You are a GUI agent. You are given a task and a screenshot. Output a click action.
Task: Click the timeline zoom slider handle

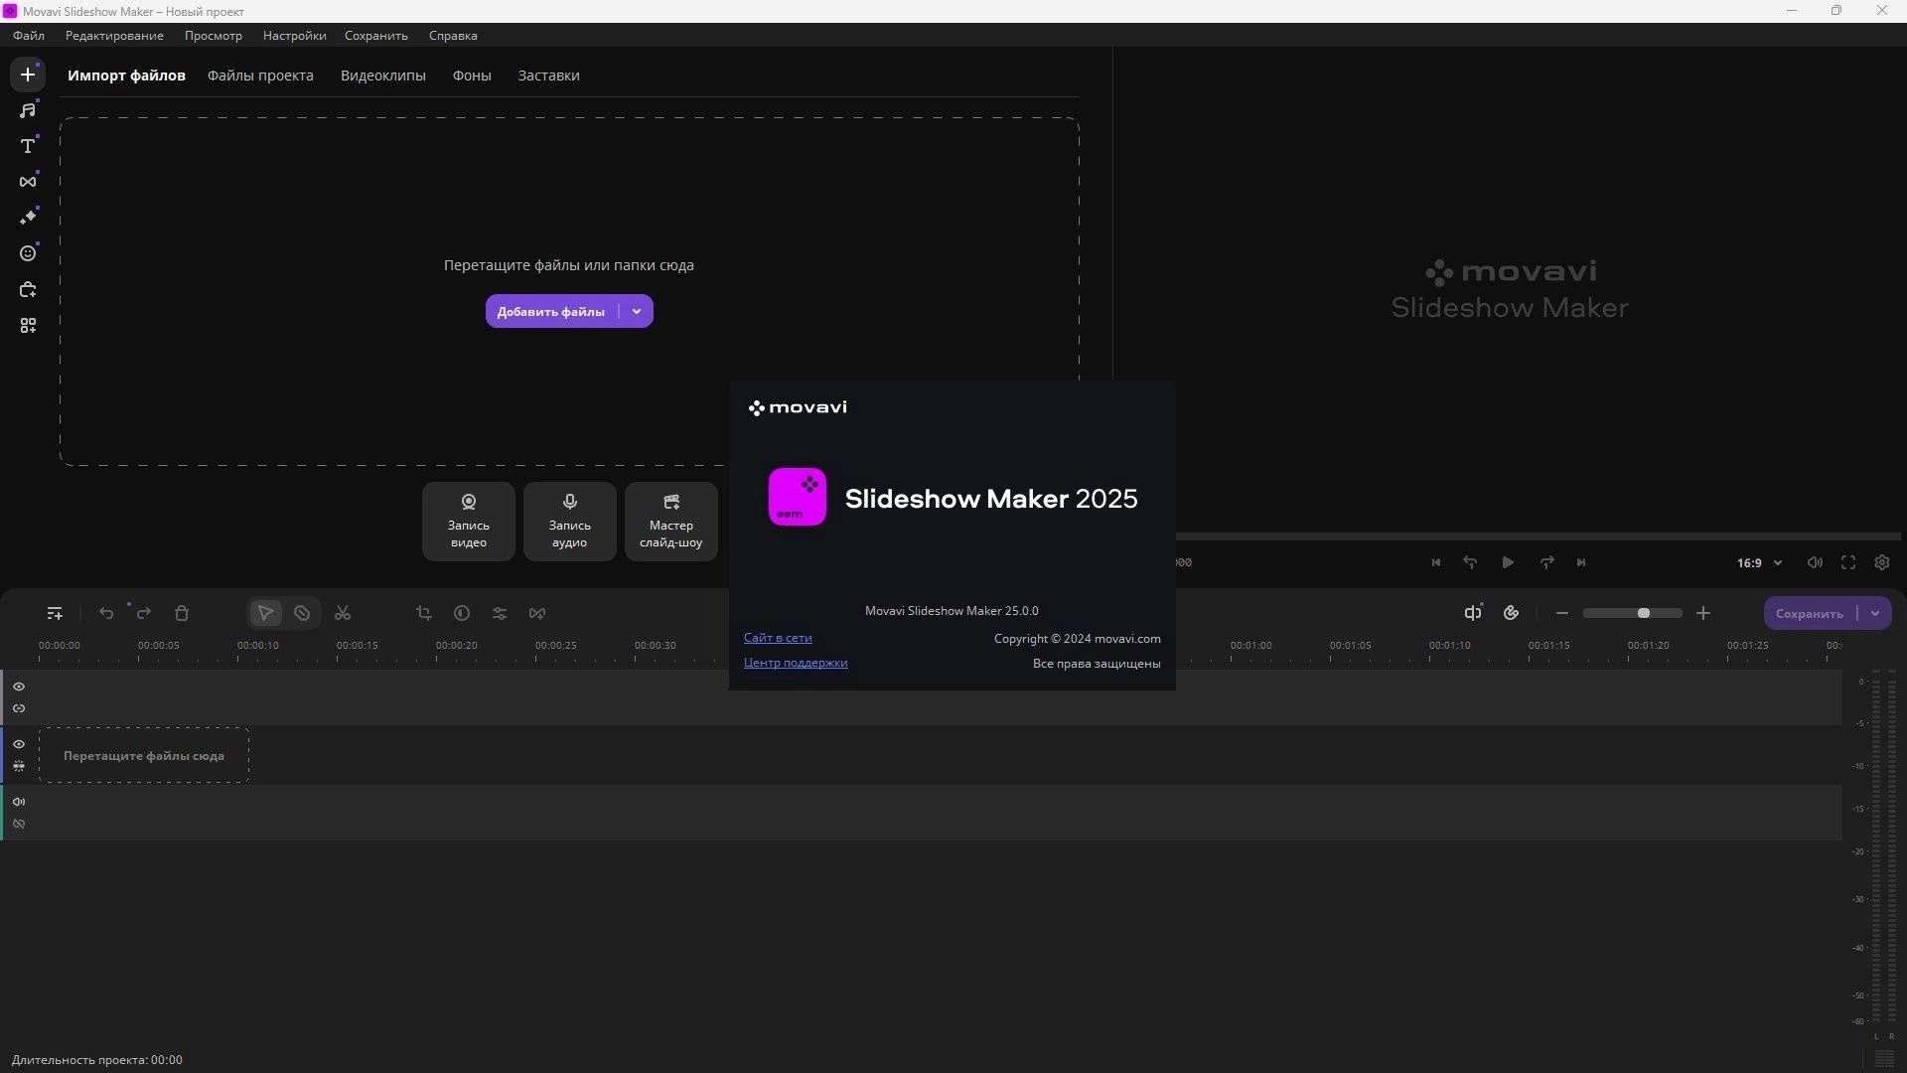[1644, 614]
